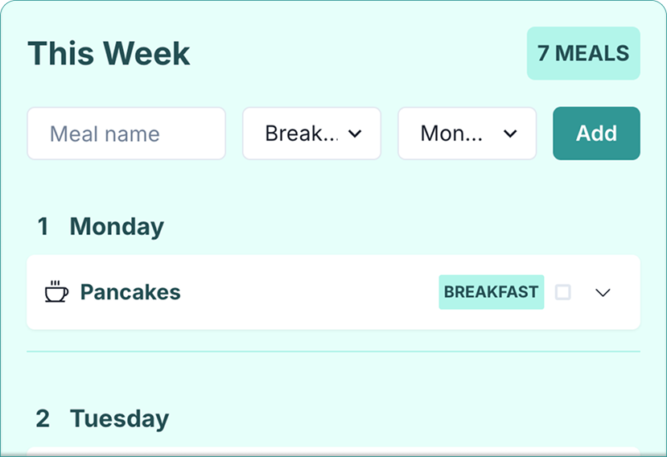Image resolution: width=667 pixels, height=457 pixels.
Task: Click the Monday day heading
Action: point(117,227)
